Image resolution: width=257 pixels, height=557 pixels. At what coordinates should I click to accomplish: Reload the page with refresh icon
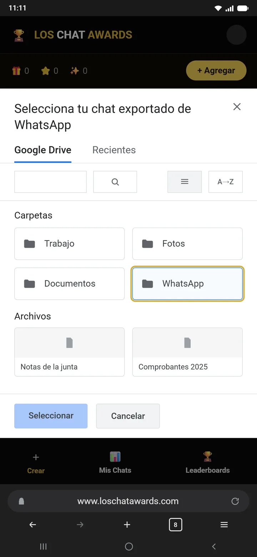[x=235, y=501]
